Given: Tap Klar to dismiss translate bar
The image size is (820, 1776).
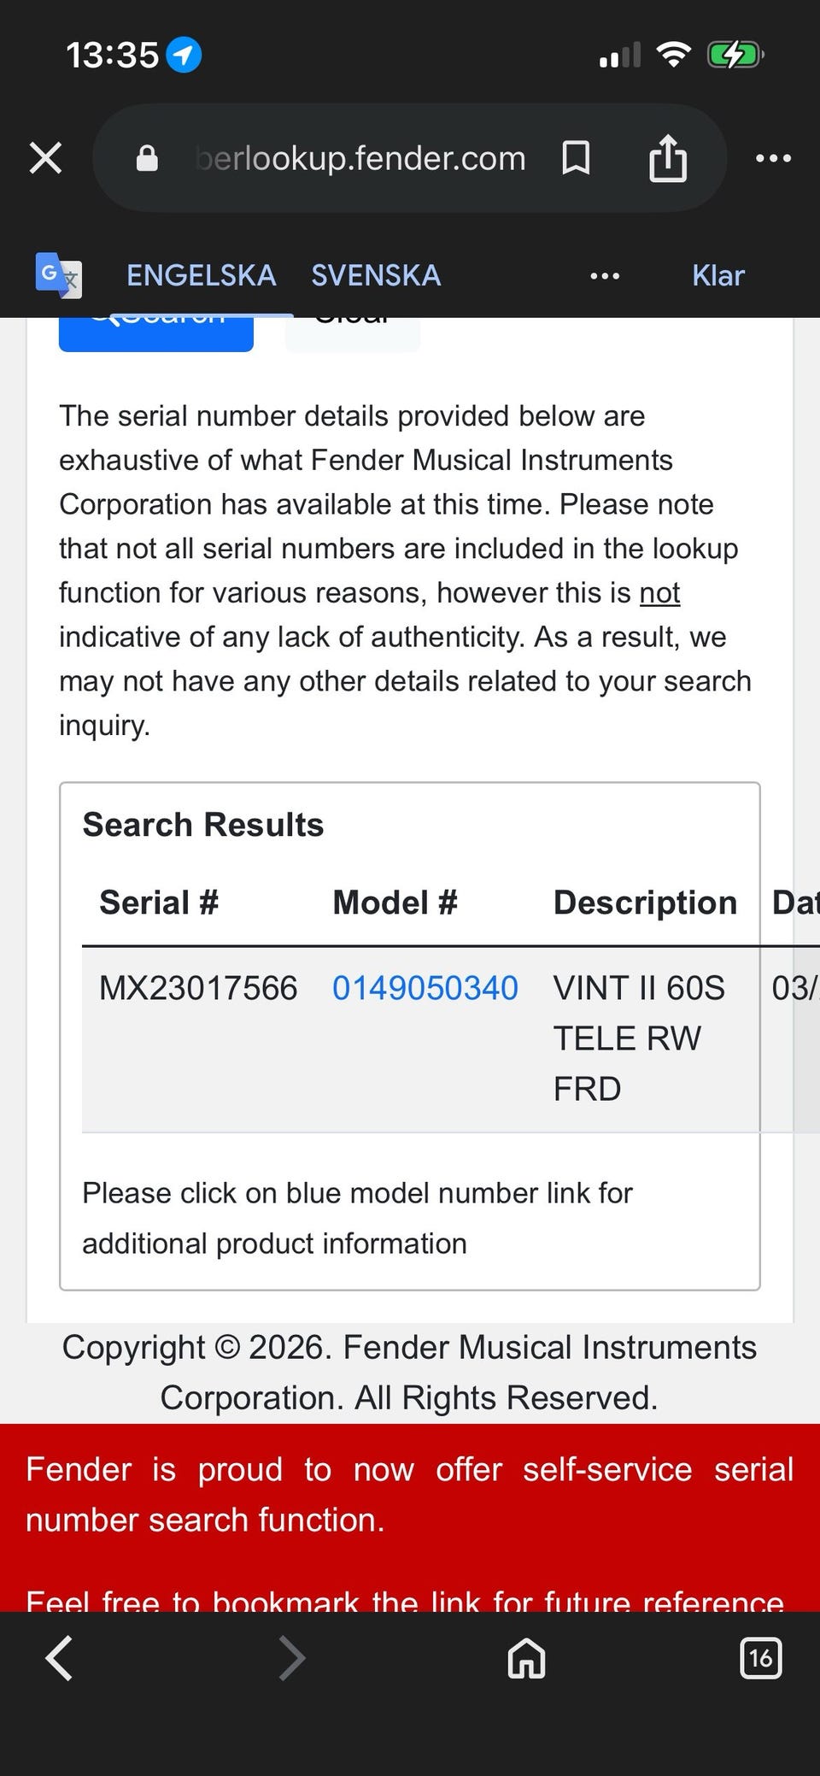Looking at the screenshot, I should pos(717,275).
